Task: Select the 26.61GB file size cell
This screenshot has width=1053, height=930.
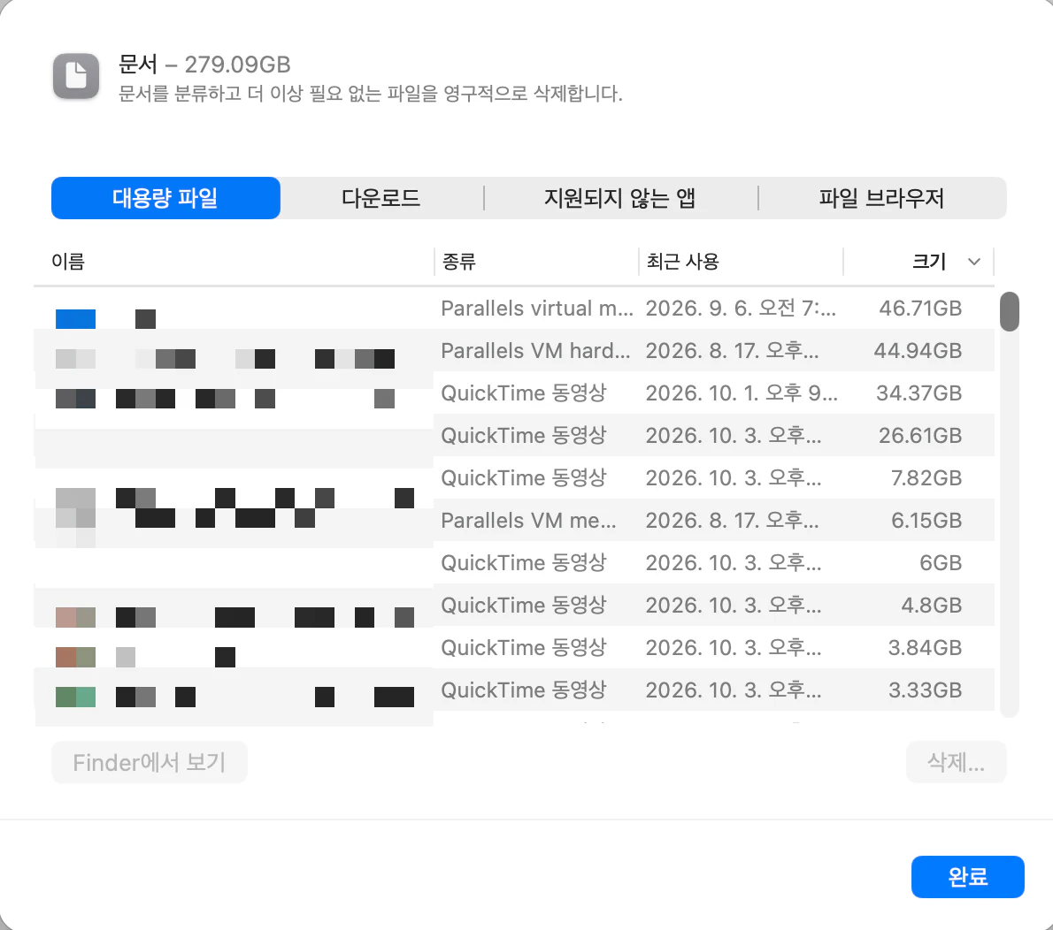Action: click(x=920, y=436)
